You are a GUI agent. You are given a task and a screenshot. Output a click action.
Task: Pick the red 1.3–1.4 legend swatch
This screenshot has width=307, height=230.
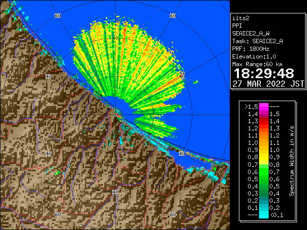click(264, 121)
